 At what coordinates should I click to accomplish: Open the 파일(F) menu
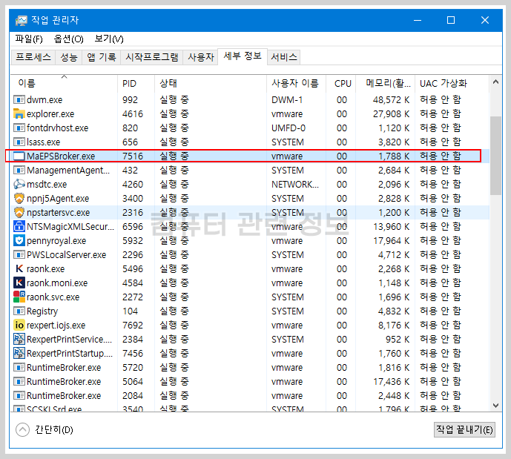29,39
